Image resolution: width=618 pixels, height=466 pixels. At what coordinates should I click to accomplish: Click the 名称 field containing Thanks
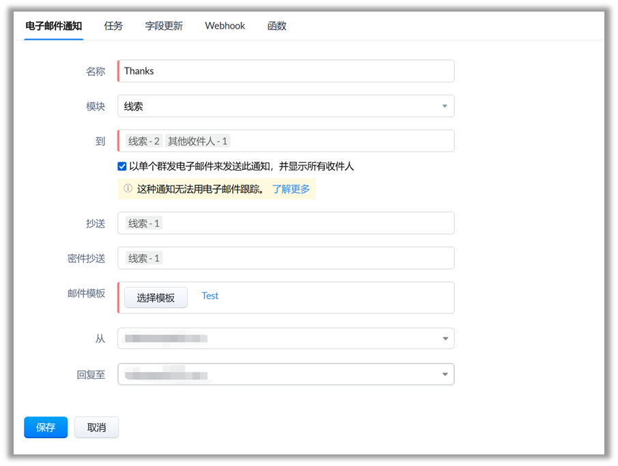tap(285, 71)
